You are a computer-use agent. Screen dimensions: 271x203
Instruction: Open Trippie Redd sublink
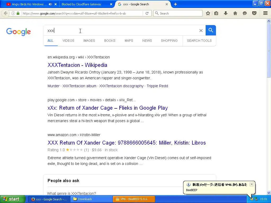coord(157,86)
